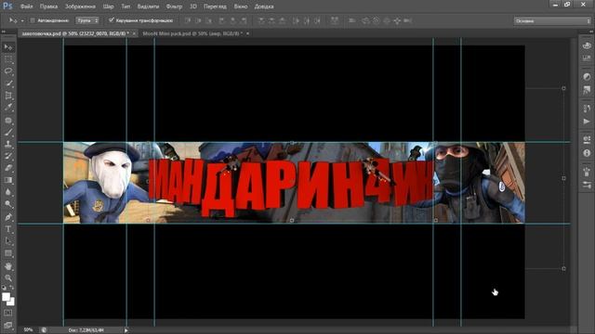Open the Основна workspace dropdown
Viewport: 595px width, 334px height.
[x=552, y=20]
